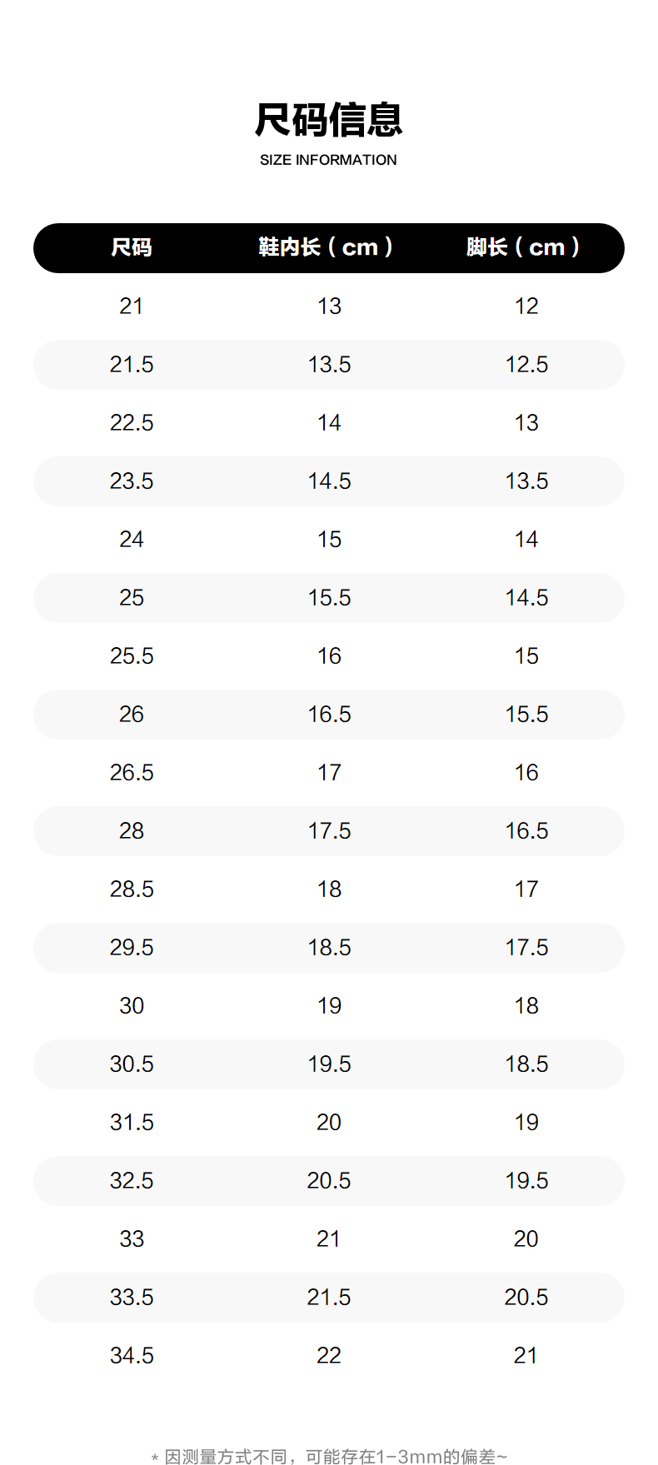658x1465 pixels.
Task: Select size 26.5 row label
Action: [x=132, y=773]
